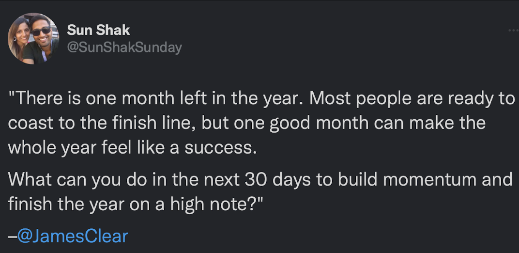Open the more options ellipsis menu
519x253 pixels.
(513, 30)
